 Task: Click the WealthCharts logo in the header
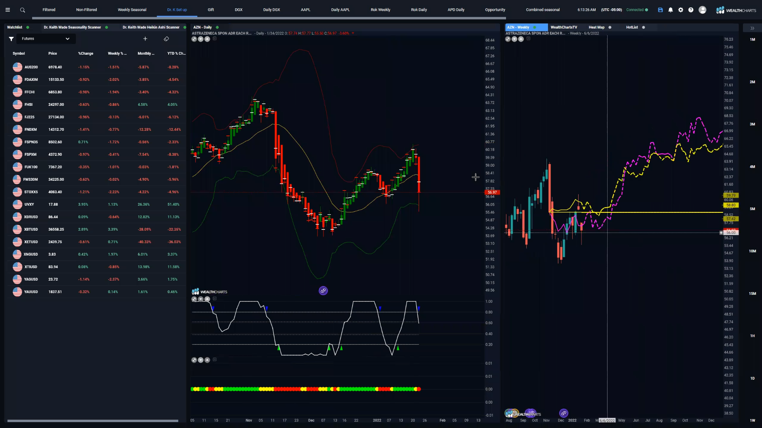[736, 10]
